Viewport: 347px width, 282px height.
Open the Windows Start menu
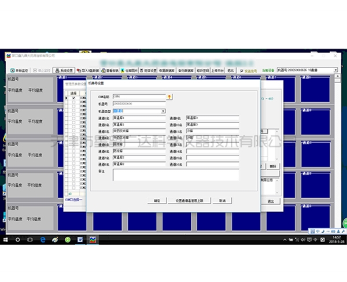click(x=6, y=239)
